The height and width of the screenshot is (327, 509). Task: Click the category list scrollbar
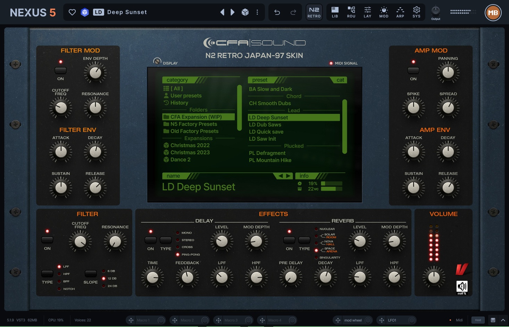[239, 108]
